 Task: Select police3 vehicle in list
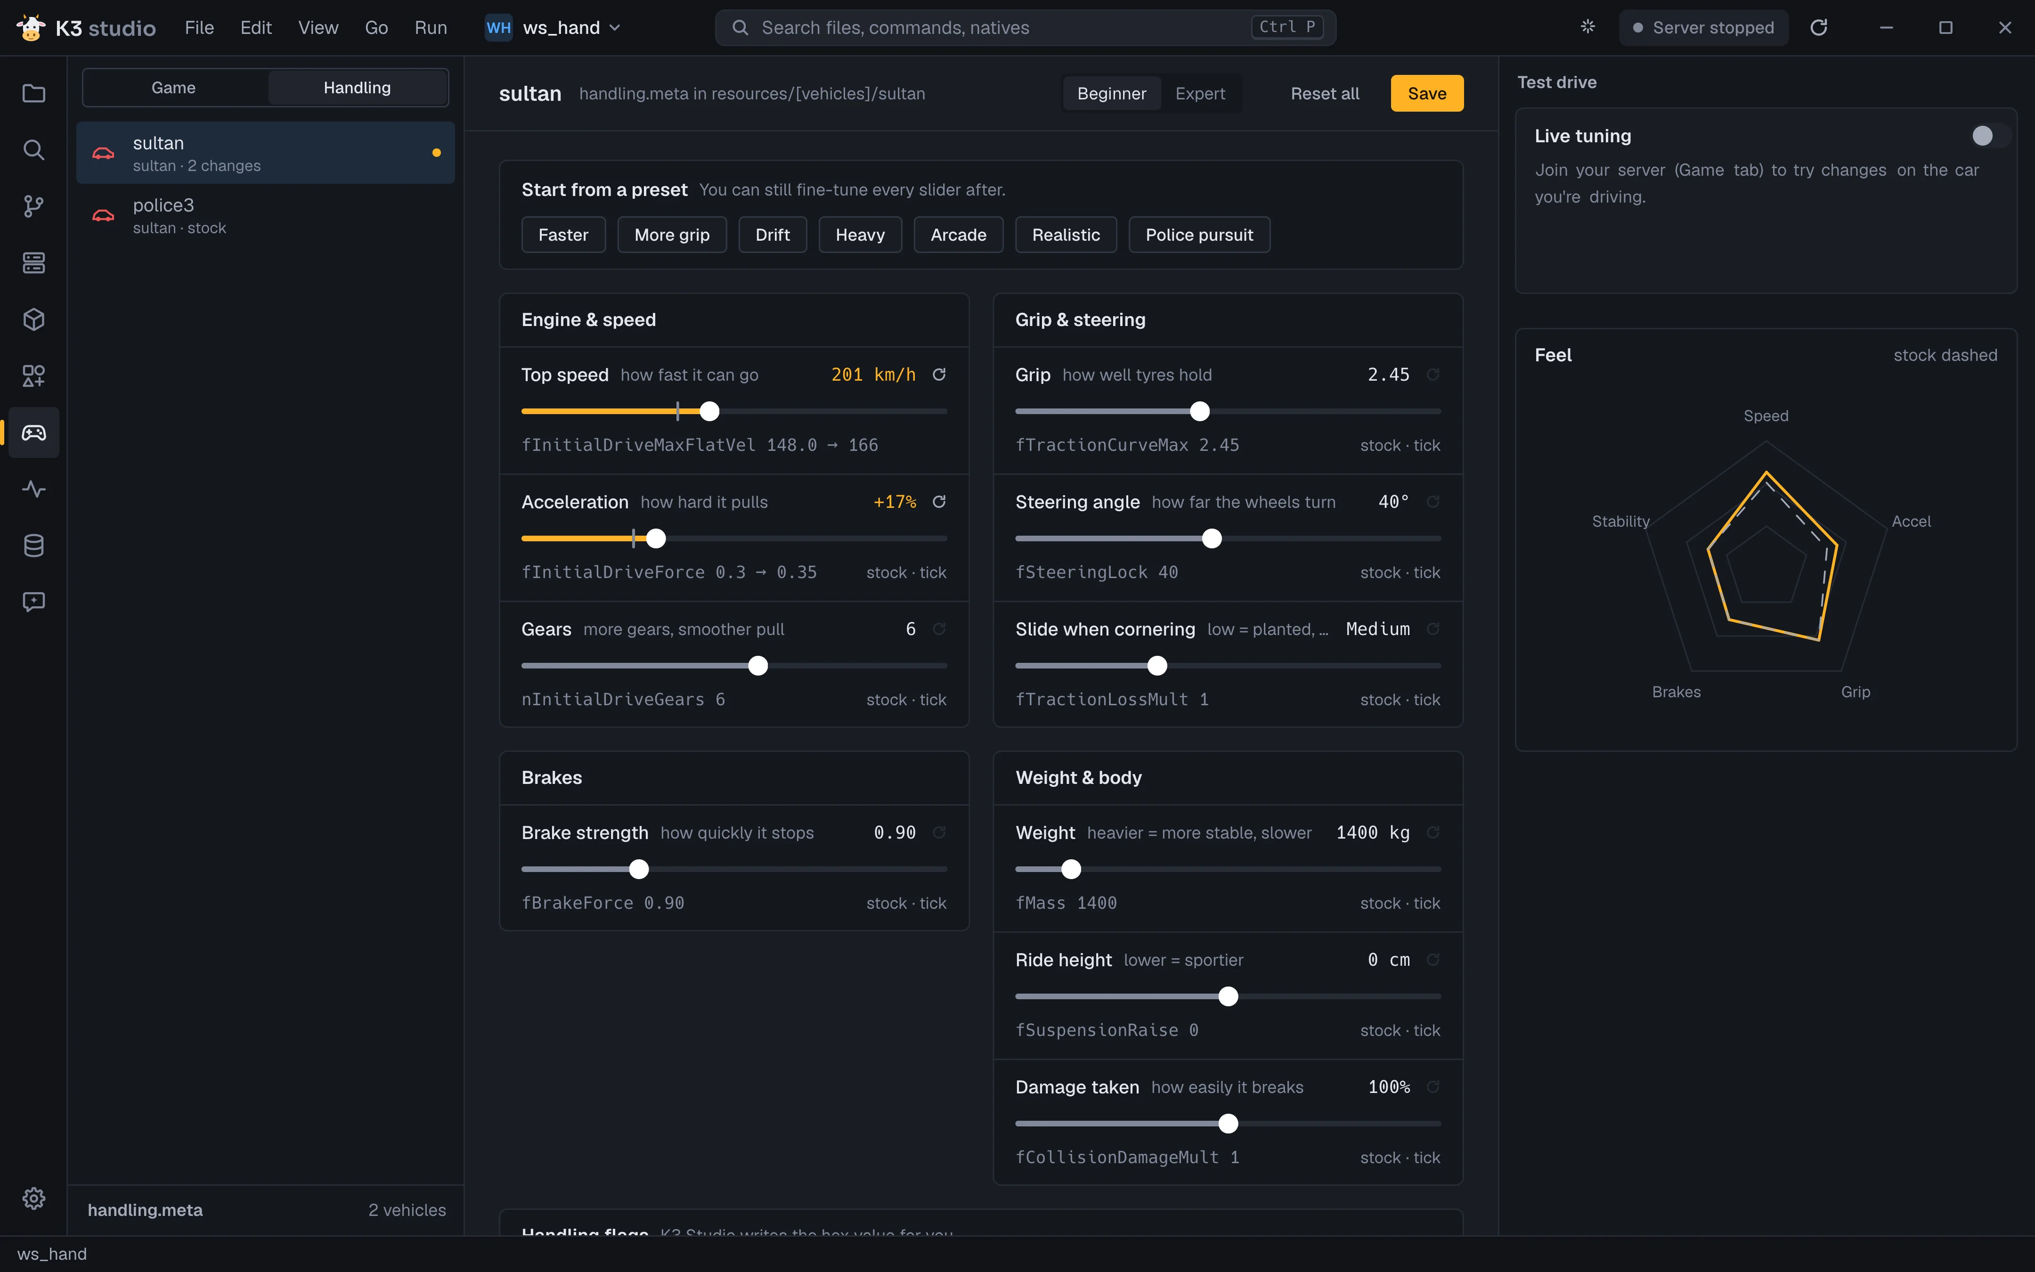tap(265, 215)
